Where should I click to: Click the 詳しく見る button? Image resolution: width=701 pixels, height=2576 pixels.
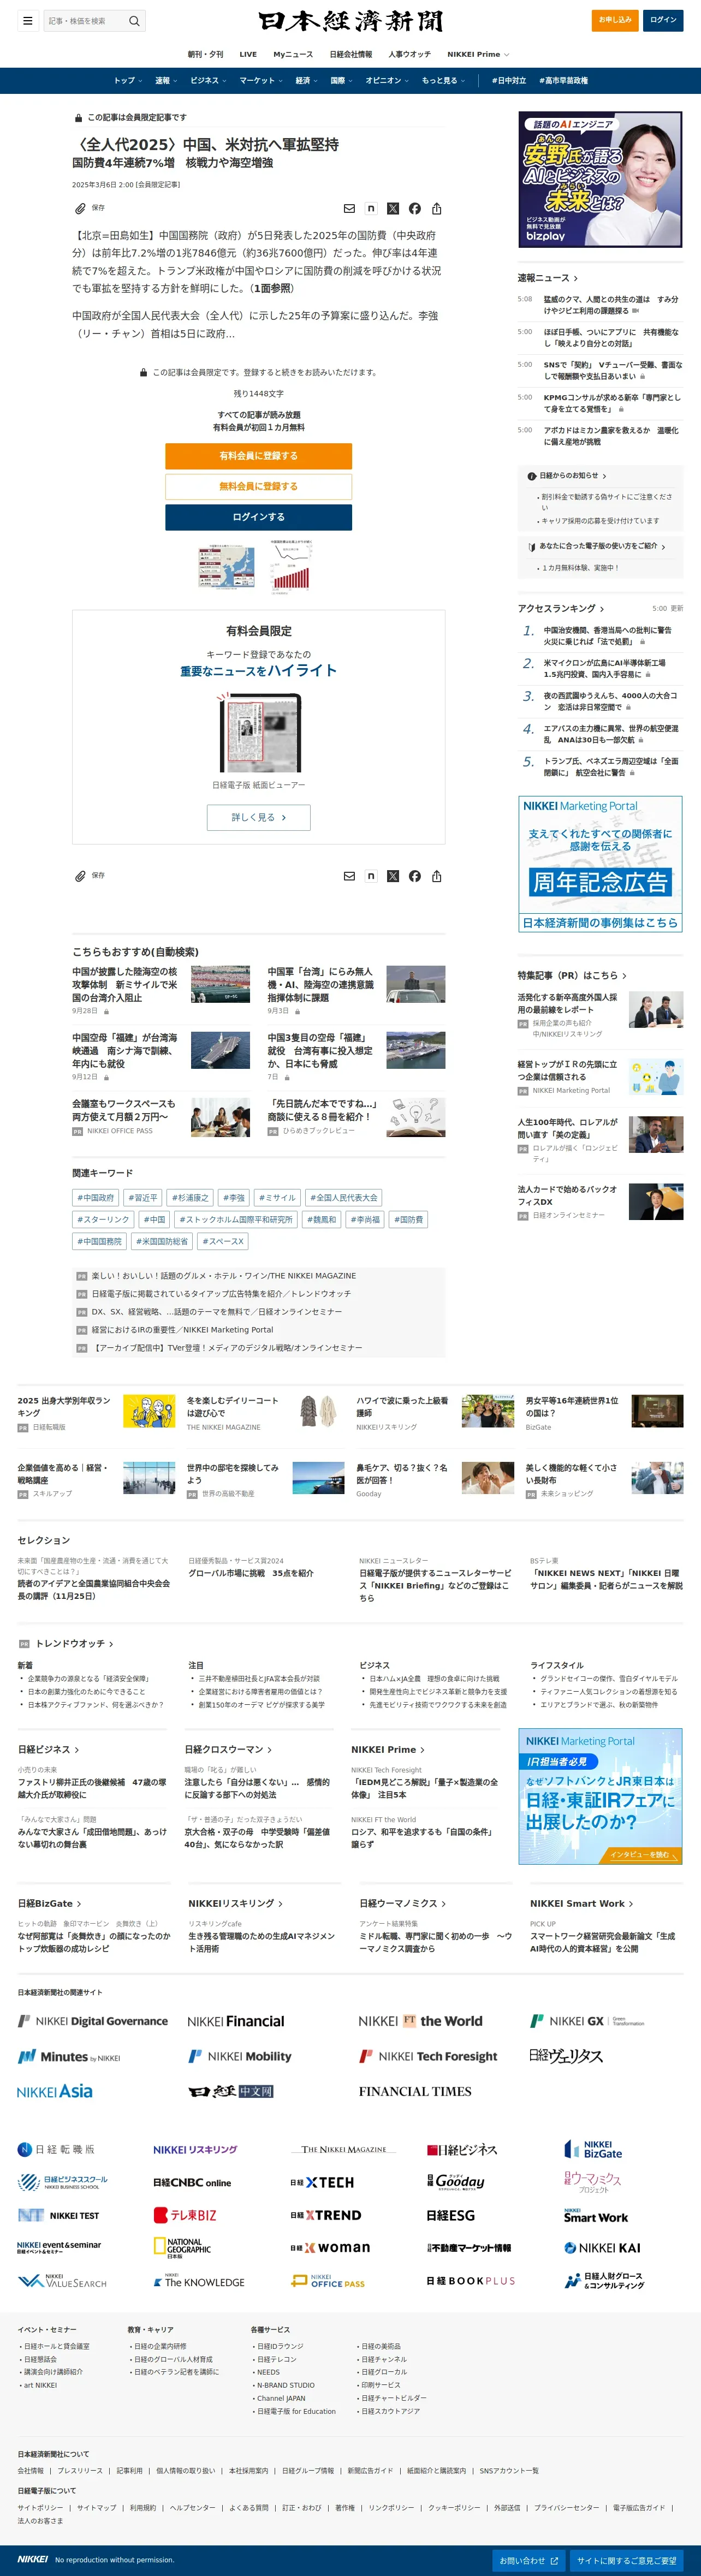pos(258,817)
